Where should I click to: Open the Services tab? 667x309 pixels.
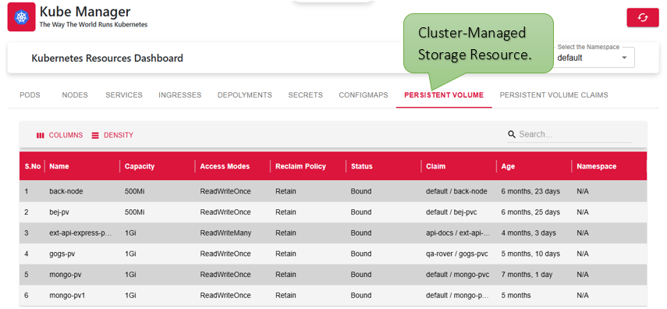(x=124, y=95)
